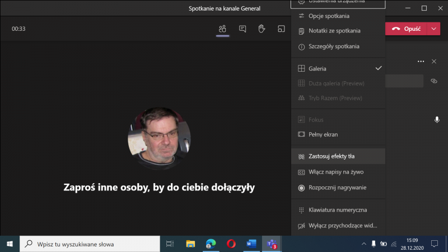Click the Windows taskbar search box
This screenshot has width=448, height=252.
[90, 244]
